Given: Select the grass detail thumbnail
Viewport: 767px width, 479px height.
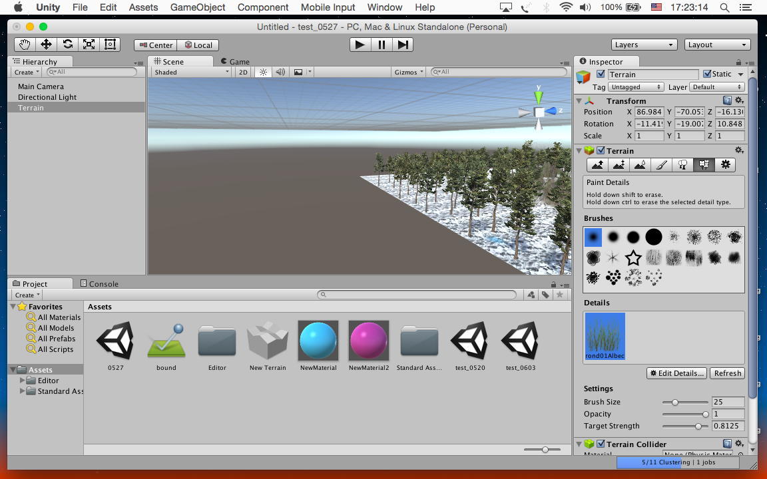Looking at the screenshot, I should click(x=605, y=336).
